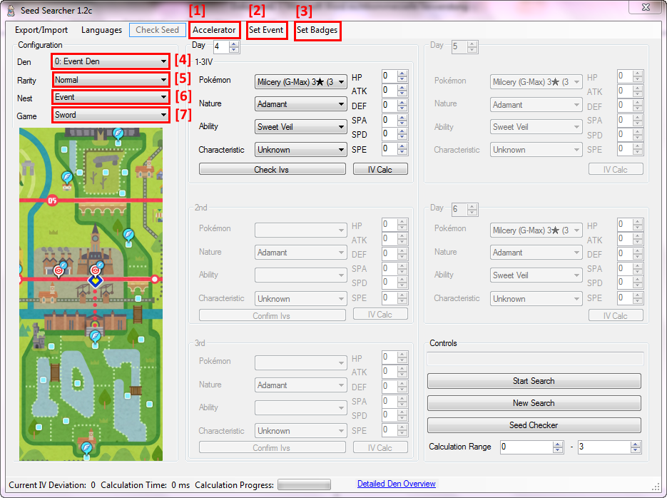This screenshot has width=667, height=498.
Task: Click the left Pokéball event den icon
Action: click(x=59, y=270)
